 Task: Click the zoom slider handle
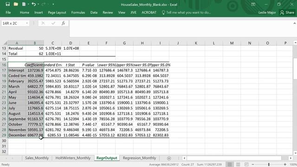coord(269,165)
